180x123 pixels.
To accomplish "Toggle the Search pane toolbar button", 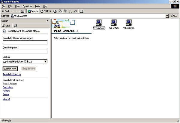I will tap(33, 11).
